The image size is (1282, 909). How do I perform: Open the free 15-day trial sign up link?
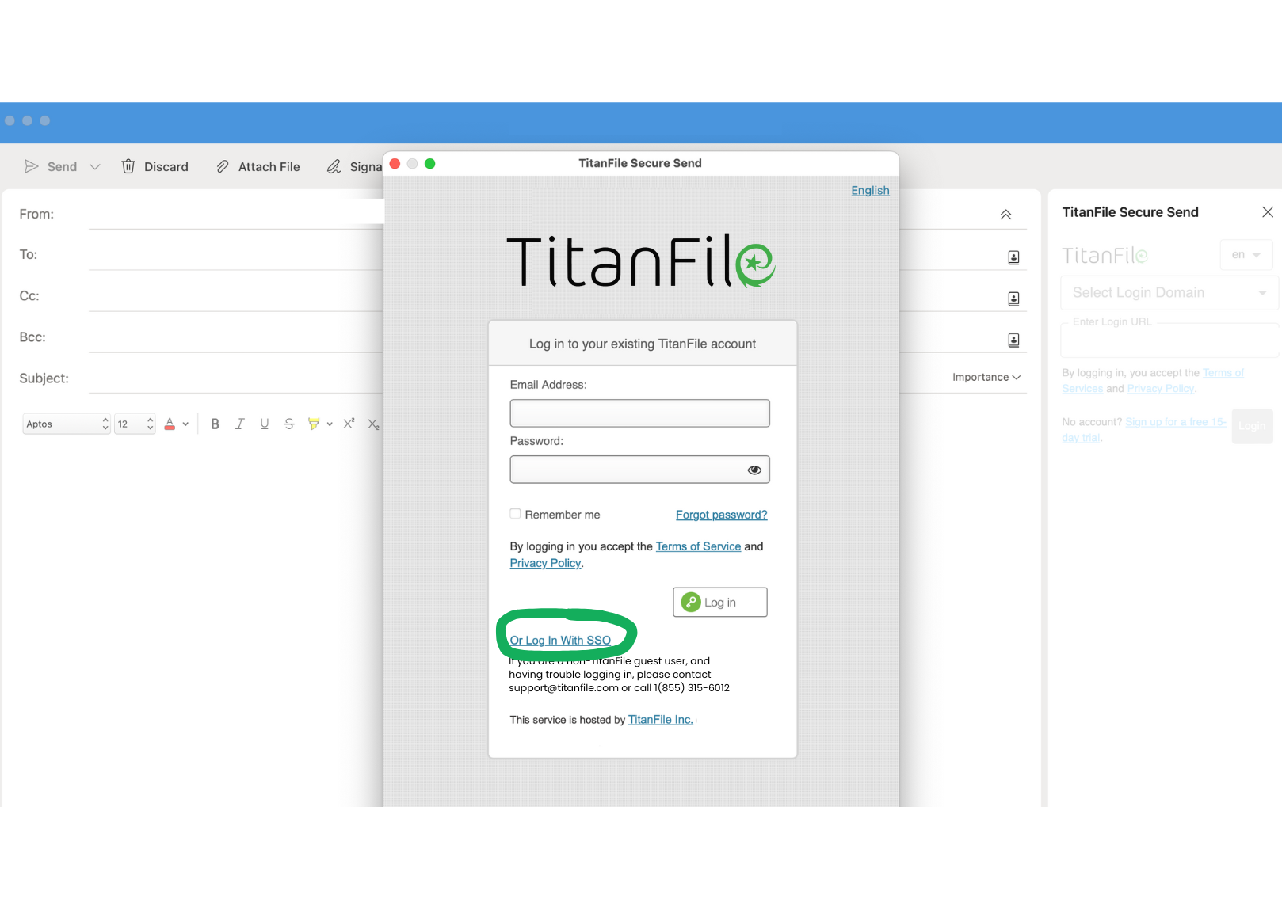click(1143, 430)
